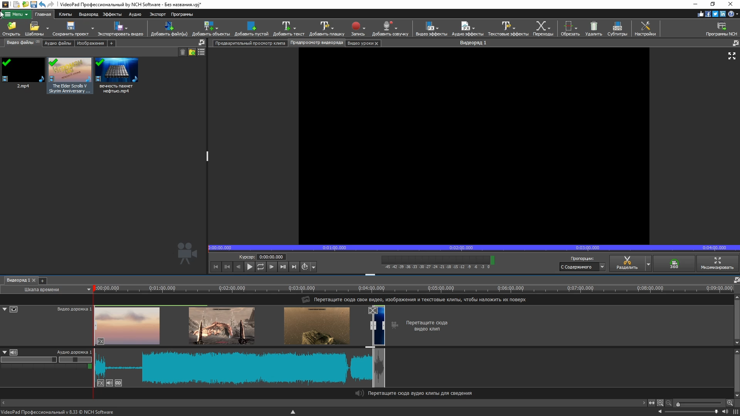Image resolution: width=740 pixels, height=416 pixels.
Task: Click the Add Text (Добавить текст) icon
Action: (286, 26)
